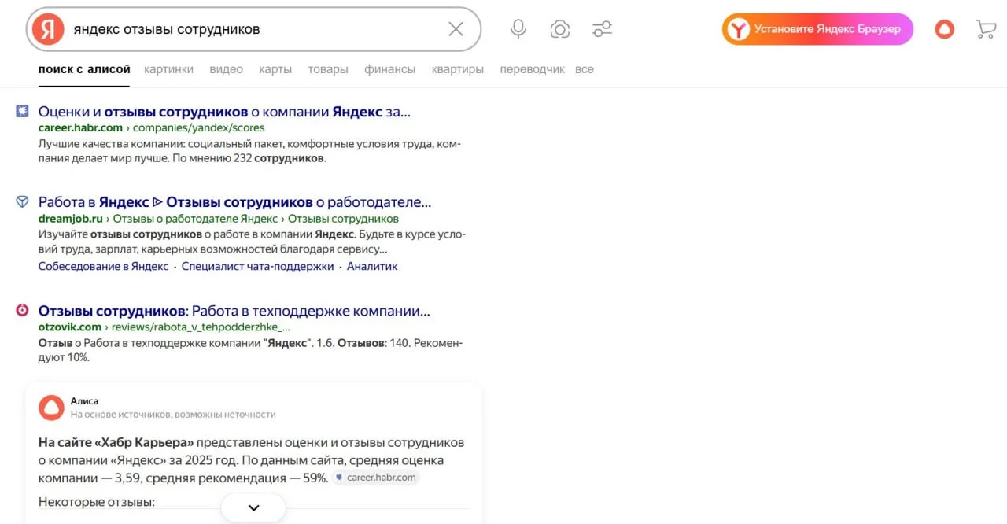Open the видео search tab
Image resolution: width=1007 pixels, height=524 pixels.
(226, 69)
